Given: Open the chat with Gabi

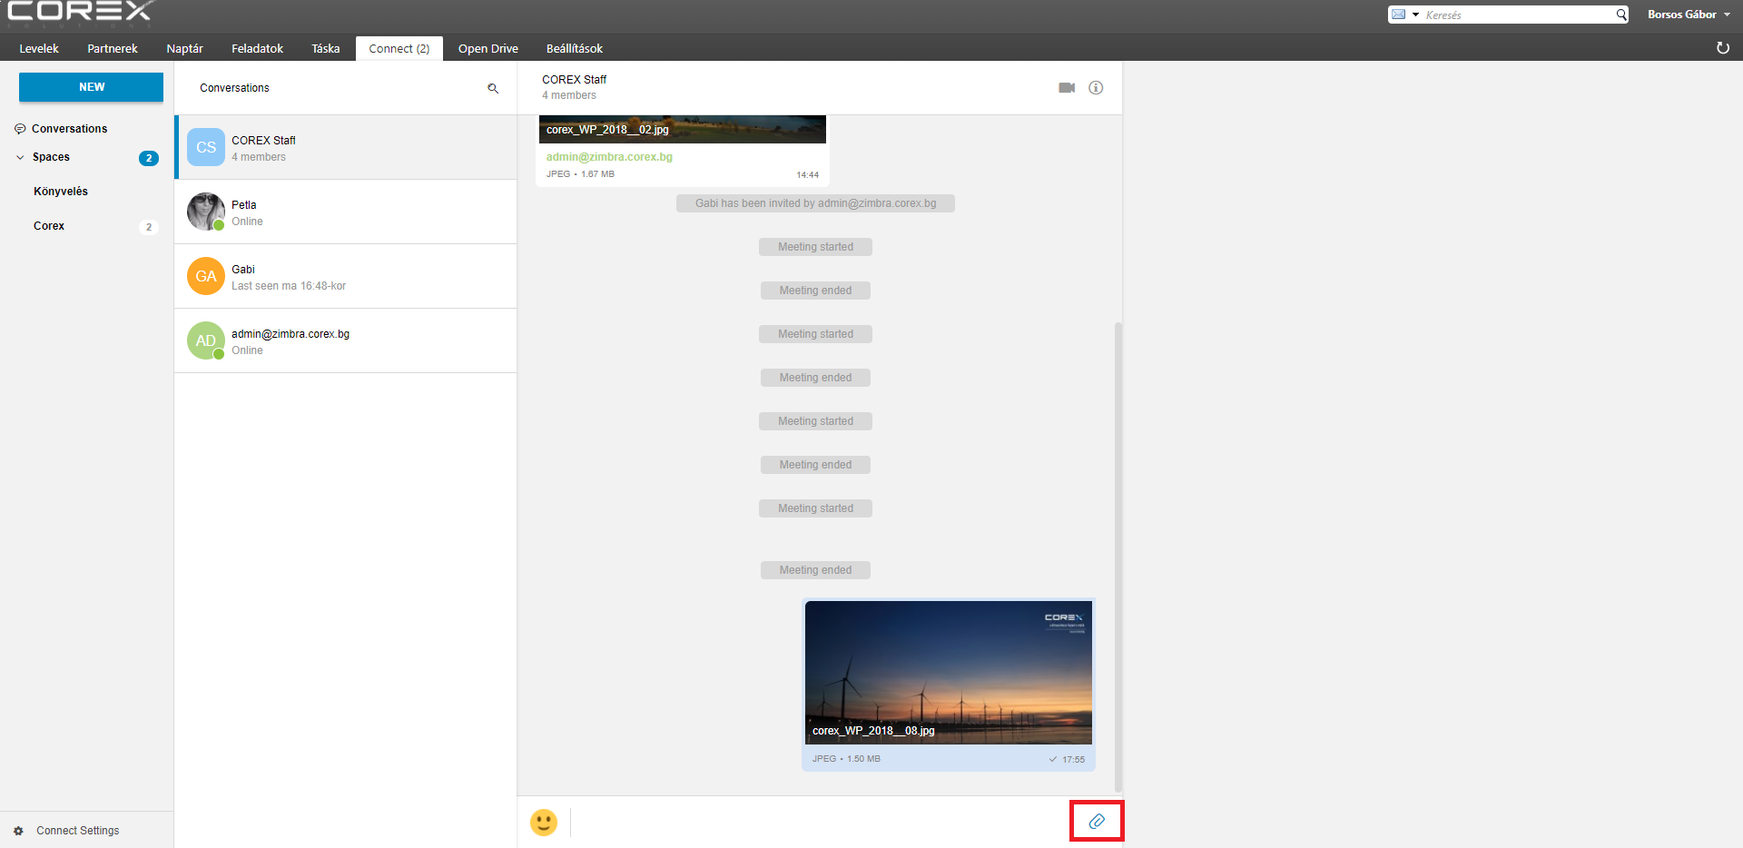Looking at the screenshot, I should (x=346, y=276).
